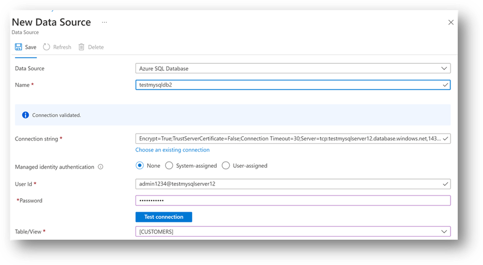Click the Managed identity info icon

click(x=101, y=167)
